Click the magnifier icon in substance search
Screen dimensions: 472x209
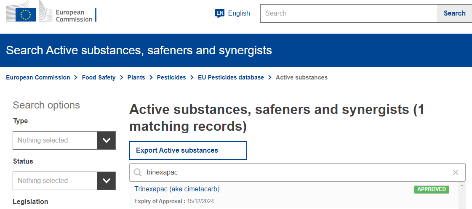coord(138,172)
